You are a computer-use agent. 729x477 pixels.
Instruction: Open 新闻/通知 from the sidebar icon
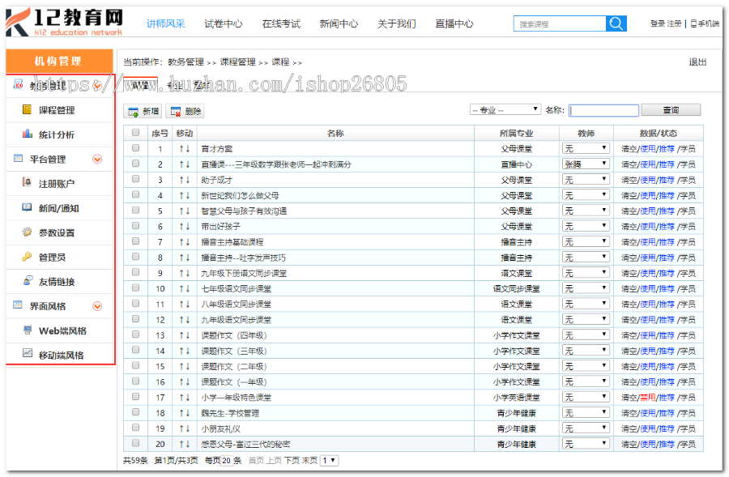point(25,208)
